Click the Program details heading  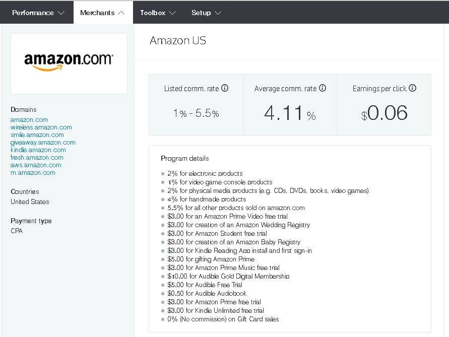pyautogui.click(x=184, y=158)
